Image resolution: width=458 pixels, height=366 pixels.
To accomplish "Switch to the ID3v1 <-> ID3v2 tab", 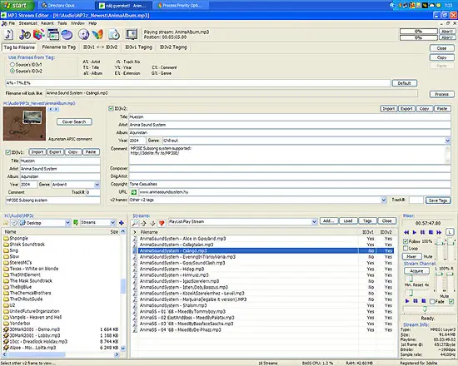I will tap(100, 47).
